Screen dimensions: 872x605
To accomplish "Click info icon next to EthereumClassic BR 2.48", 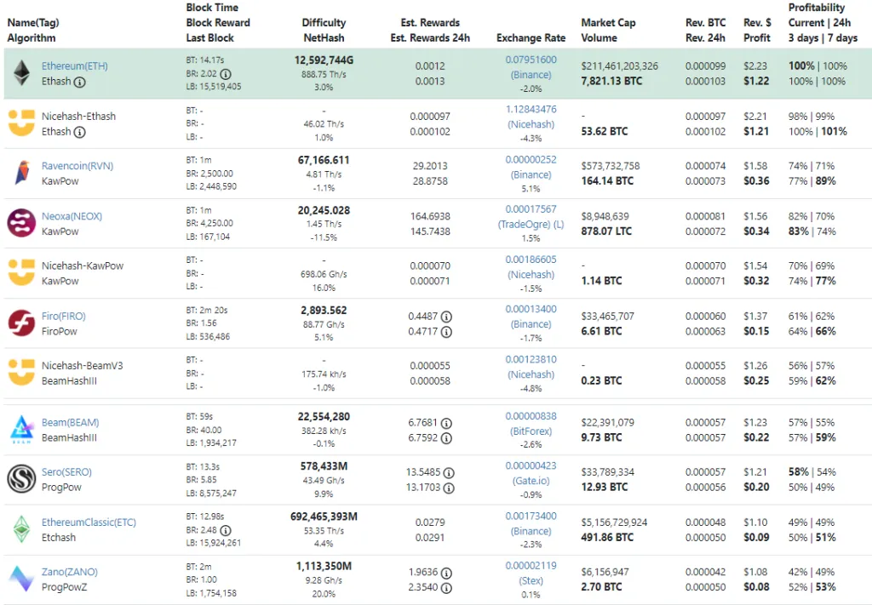I will 225,531.
